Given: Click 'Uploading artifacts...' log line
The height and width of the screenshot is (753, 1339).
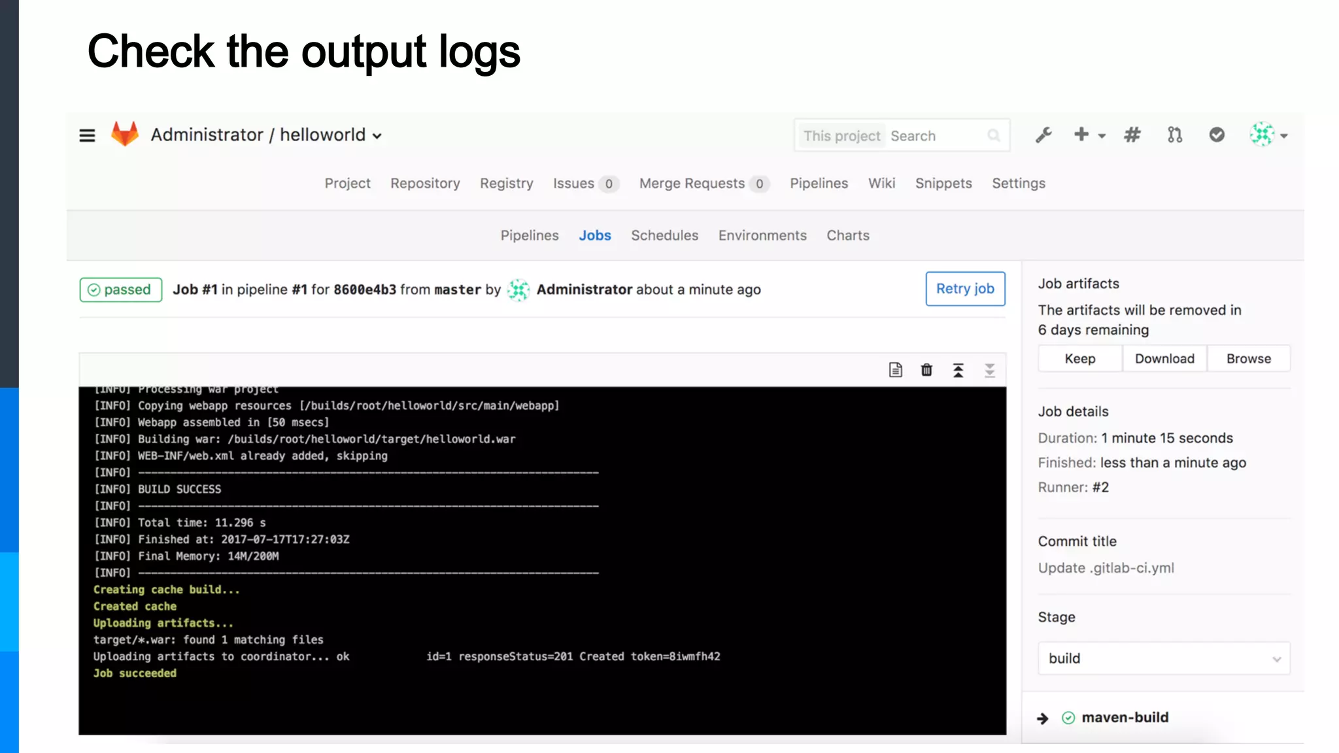Looking at the screenshot, I should pos(163,623).
